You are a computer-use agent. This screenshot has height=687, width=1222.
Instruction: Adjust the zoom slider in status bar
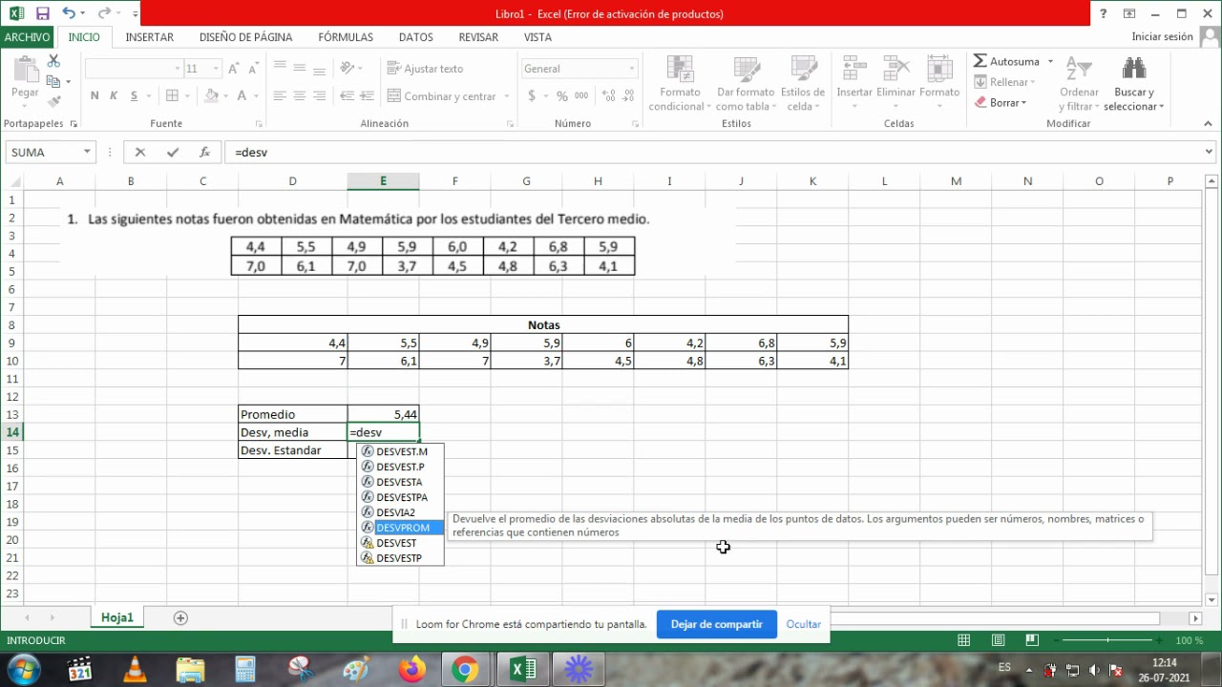click(1107, 640)
